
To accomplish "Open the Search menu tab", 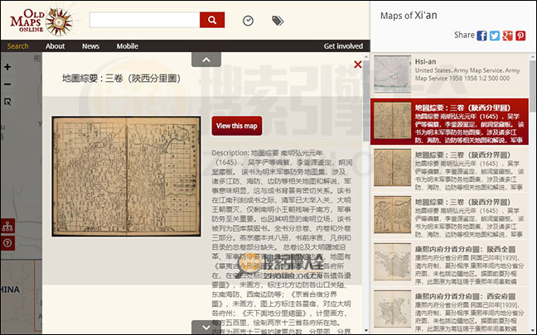I will click(17, 46).
